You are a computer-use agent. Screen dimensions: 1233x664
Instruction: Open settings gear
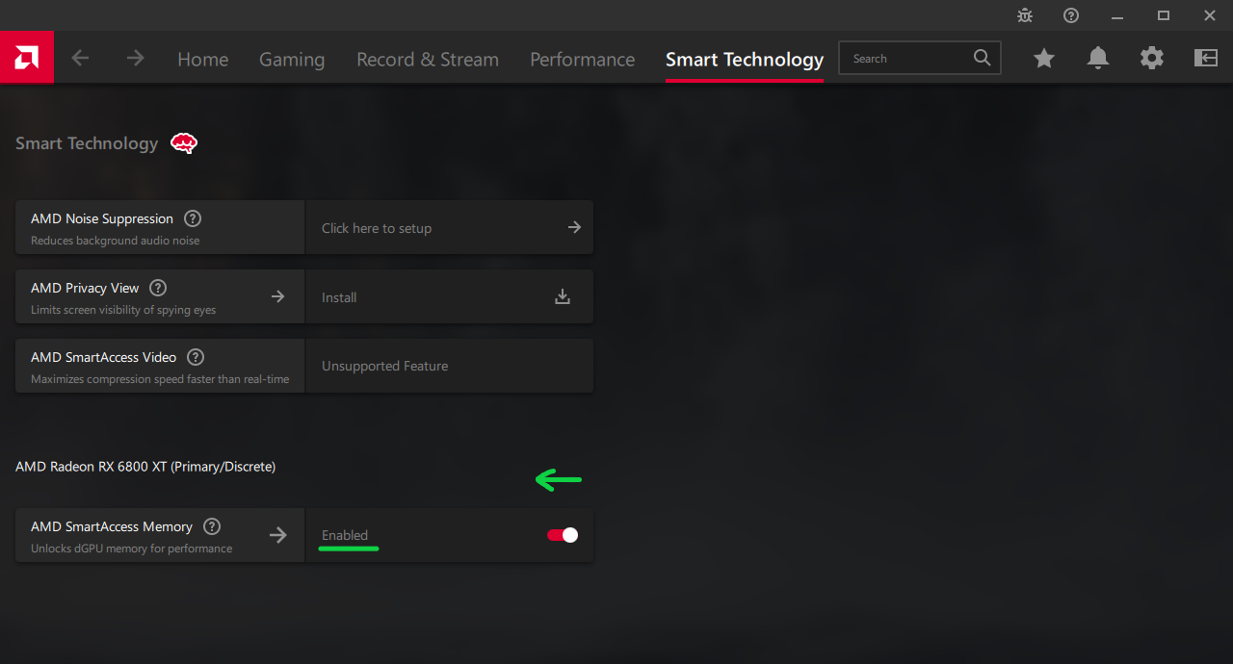tap(1151, 58)
